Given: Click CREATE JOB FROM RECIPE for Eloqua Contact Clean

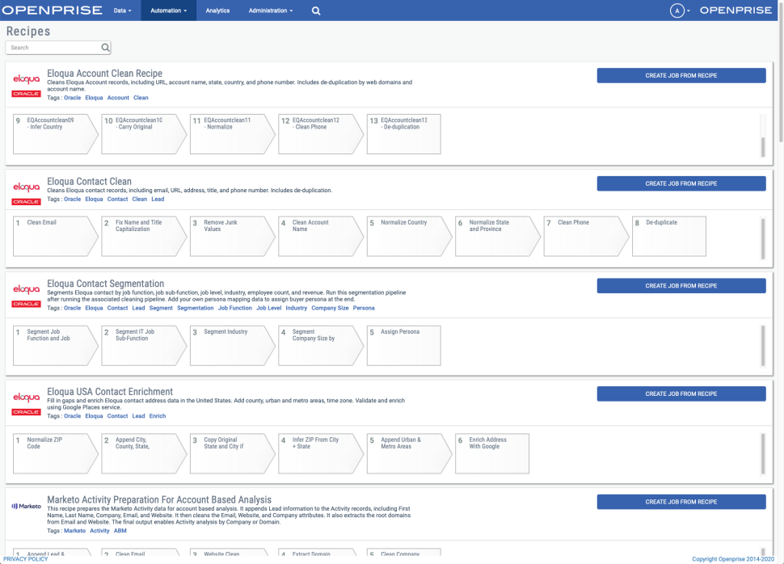Looking at the screenshot, I should 681,183.
